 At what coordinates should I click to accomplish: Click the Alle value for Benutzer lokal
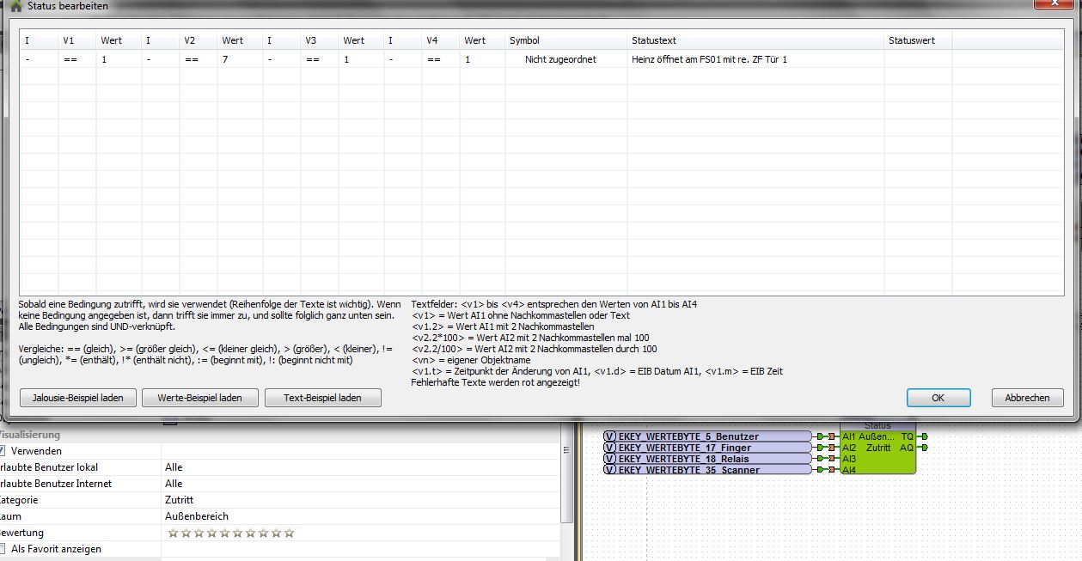point(174,467)
